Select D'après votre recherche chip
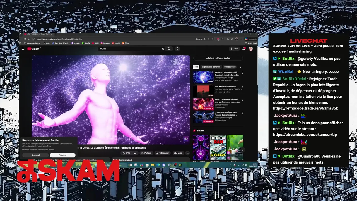Viewport: 357px width, 201px height. 211,67
